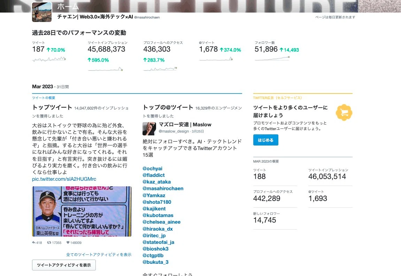Click the @masahirochaen handle in page header
Viewport: 401px width, 276px height.
[x=147, y=17]
